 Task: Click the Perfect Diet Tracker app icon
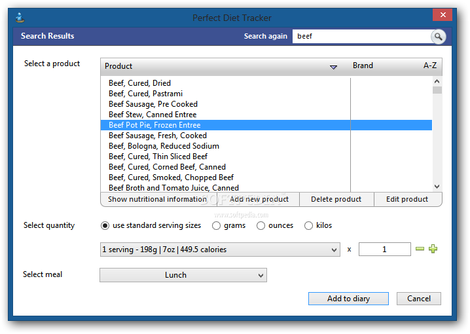click(x=20, y=18)
